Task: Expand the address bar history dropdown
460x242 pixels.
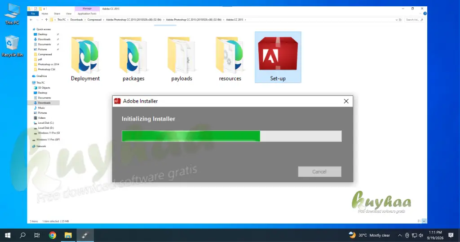Action: pyautogui.click(x=396, y=20)
